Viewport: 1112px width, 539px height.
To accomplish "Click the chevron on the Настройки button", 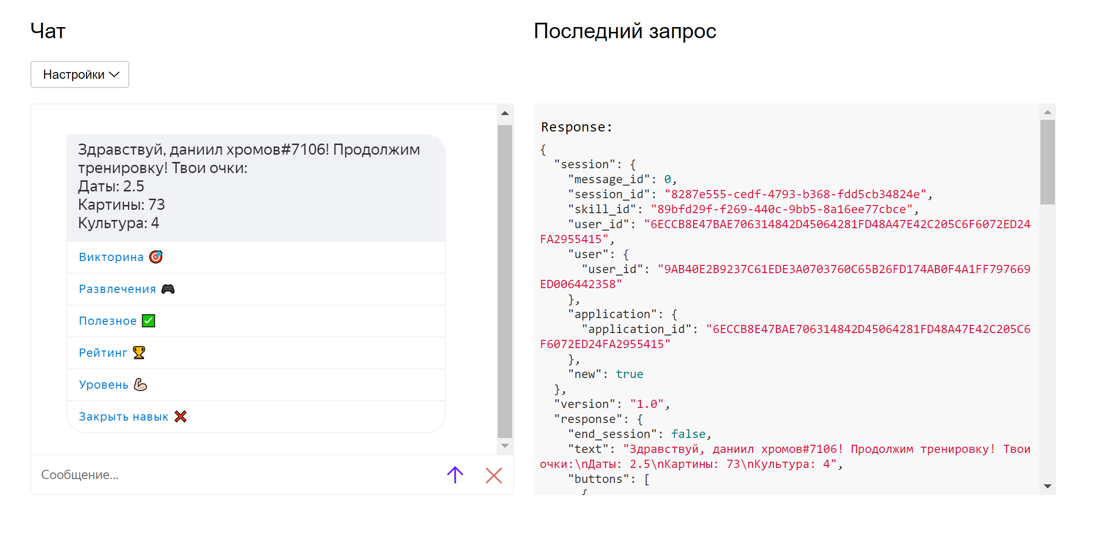I will click(x=114, y=74).
